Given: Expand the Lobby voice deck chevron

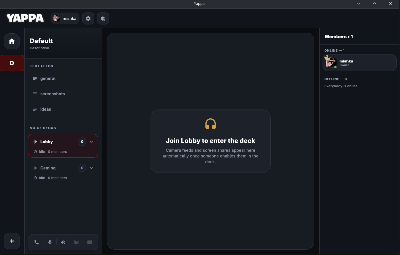Looking at the screenshot, I should coord(91,141).
